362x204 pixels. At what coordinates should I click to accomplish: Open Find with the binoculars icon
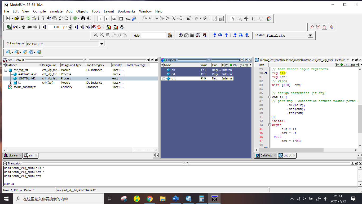(83, 18)
